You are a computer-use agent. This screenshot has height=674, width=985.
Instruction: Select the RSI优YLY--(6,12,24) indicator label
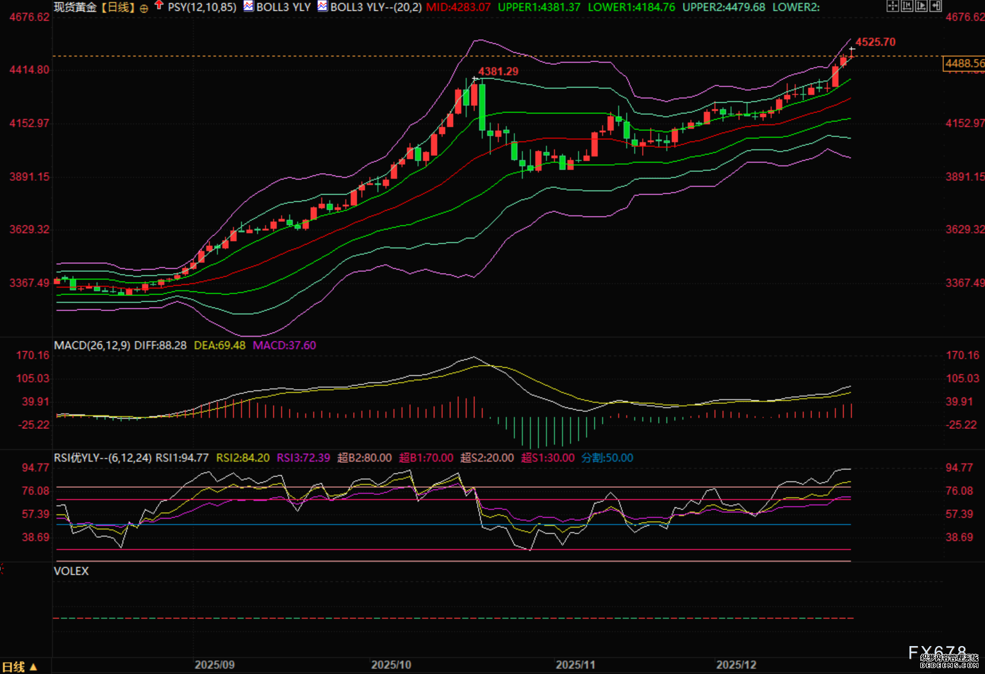coord(102,458)
